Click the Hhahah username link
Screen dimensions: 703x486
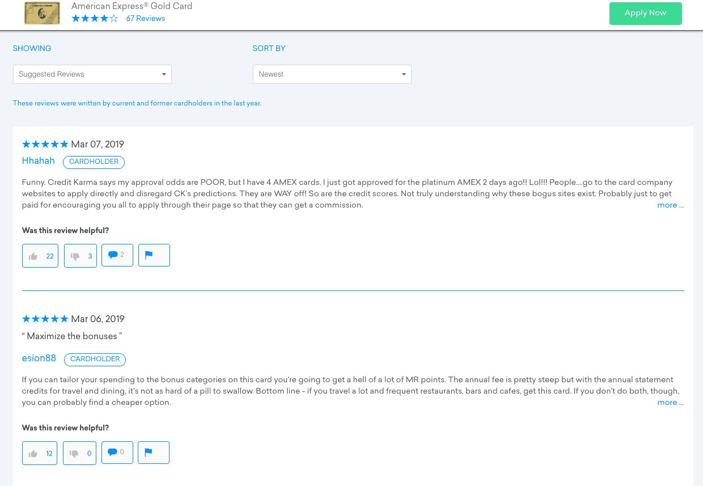tap(39, 161)
